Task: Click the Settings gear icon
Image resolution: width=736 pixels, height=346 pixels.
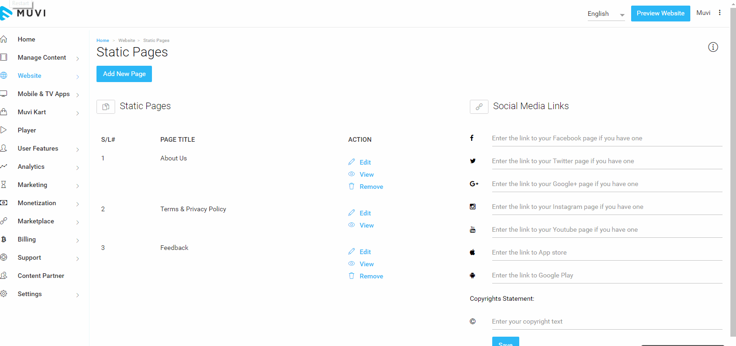Action: click(x=4, y=294)
